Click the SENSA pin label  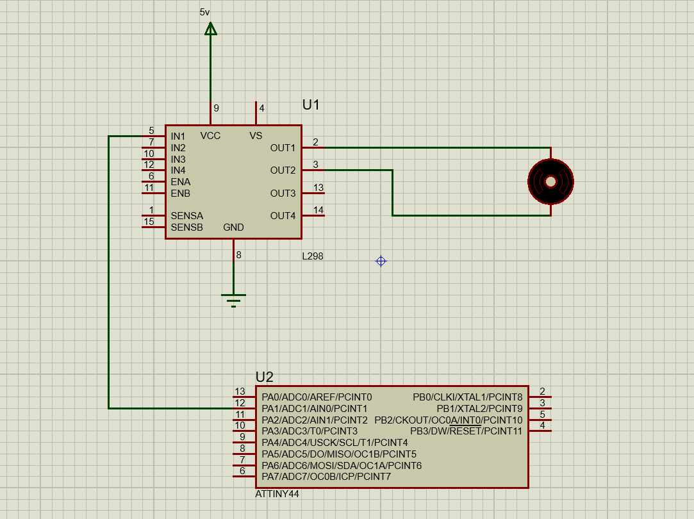pyautogui.click(x=186, y=216)
